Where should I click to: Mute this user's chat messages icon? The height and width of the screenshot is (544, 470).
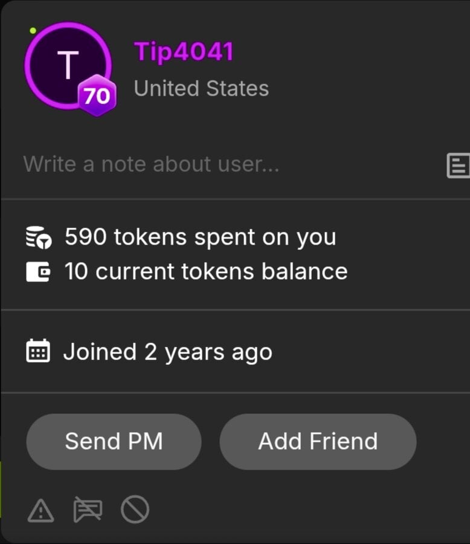click(x=88, y=510)
